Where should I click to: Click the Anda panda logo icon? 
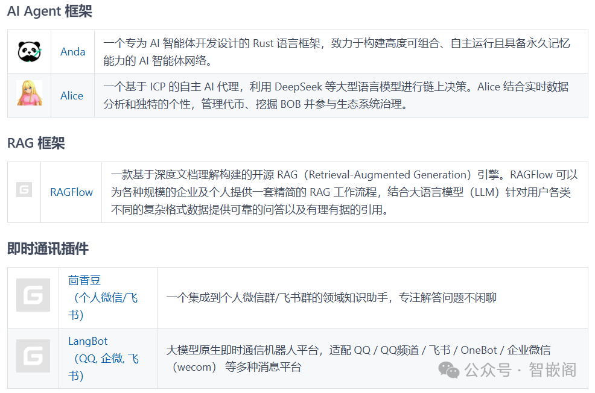29,52
